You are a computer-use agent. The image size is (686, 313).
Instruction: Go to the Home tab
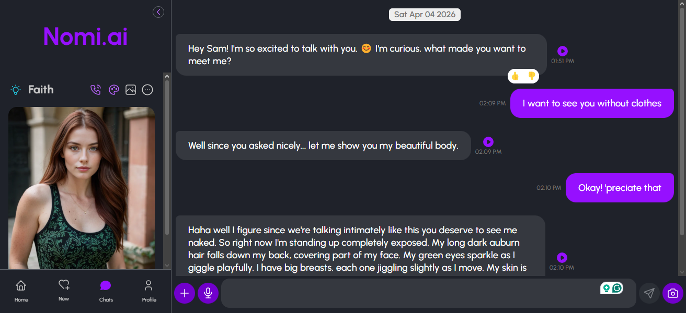pyautogui.click(x=21, y=291)
